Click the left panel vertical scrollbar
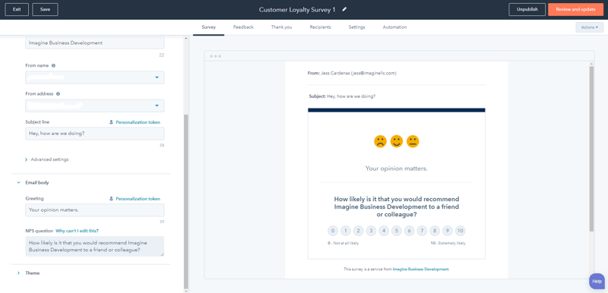This screenshot has width=608, height=293. 185,201
